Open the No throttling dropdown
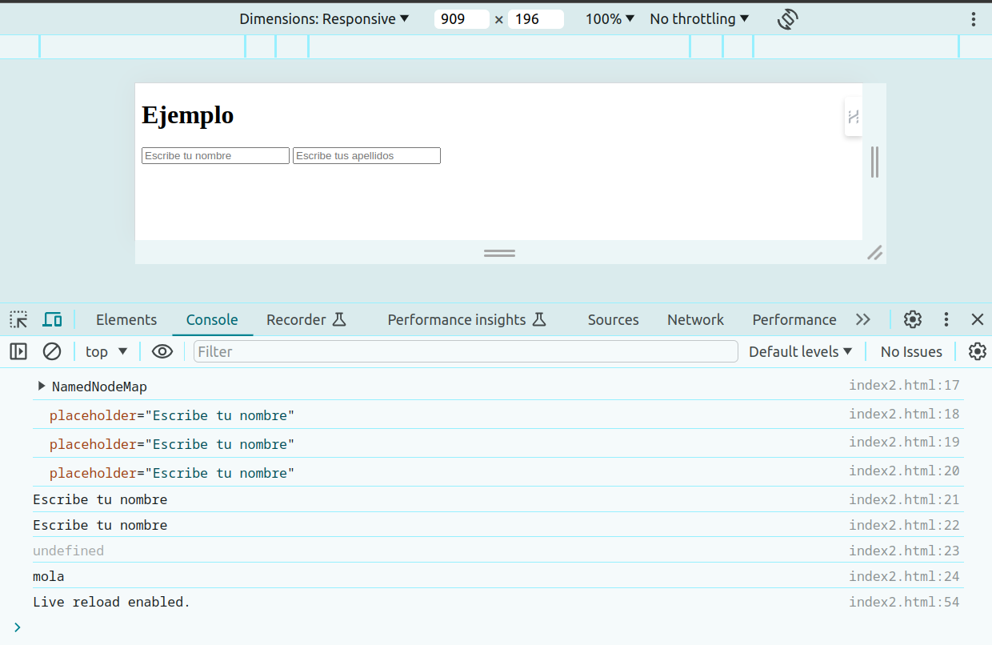This screenshot has width=992, height=645. (x=699, y=19)
